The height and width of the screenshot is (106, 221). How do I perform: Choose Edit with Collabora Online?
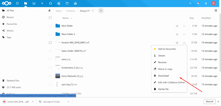[x=169, y=82]
